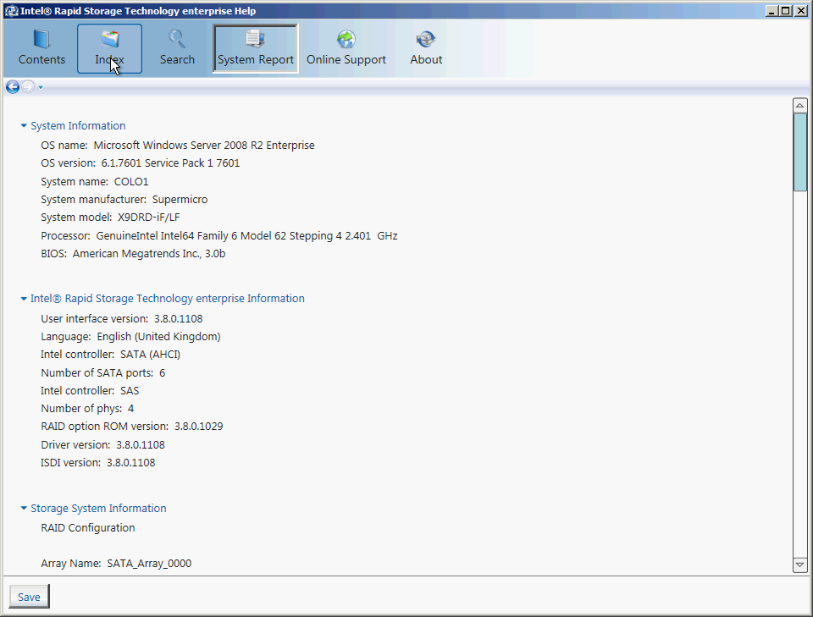Click the forward navigation arrow
This screenshot has width=813, height=617.
pyautogui.click(x=28, y=87)
